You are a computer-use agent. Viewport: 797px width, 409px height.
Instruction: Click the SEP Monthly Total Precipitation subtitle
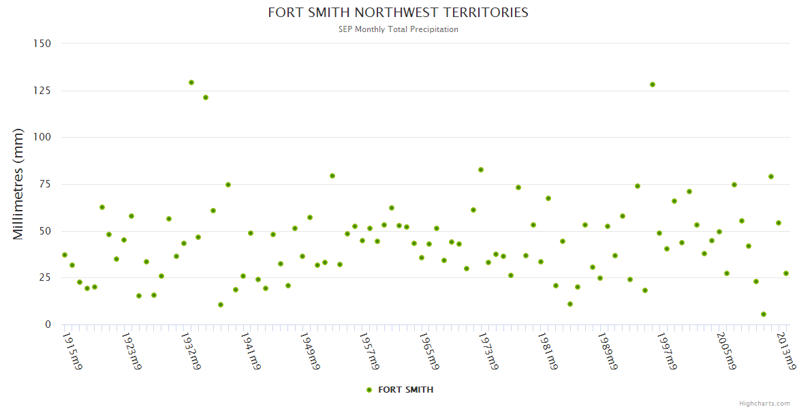pos(398,29)
